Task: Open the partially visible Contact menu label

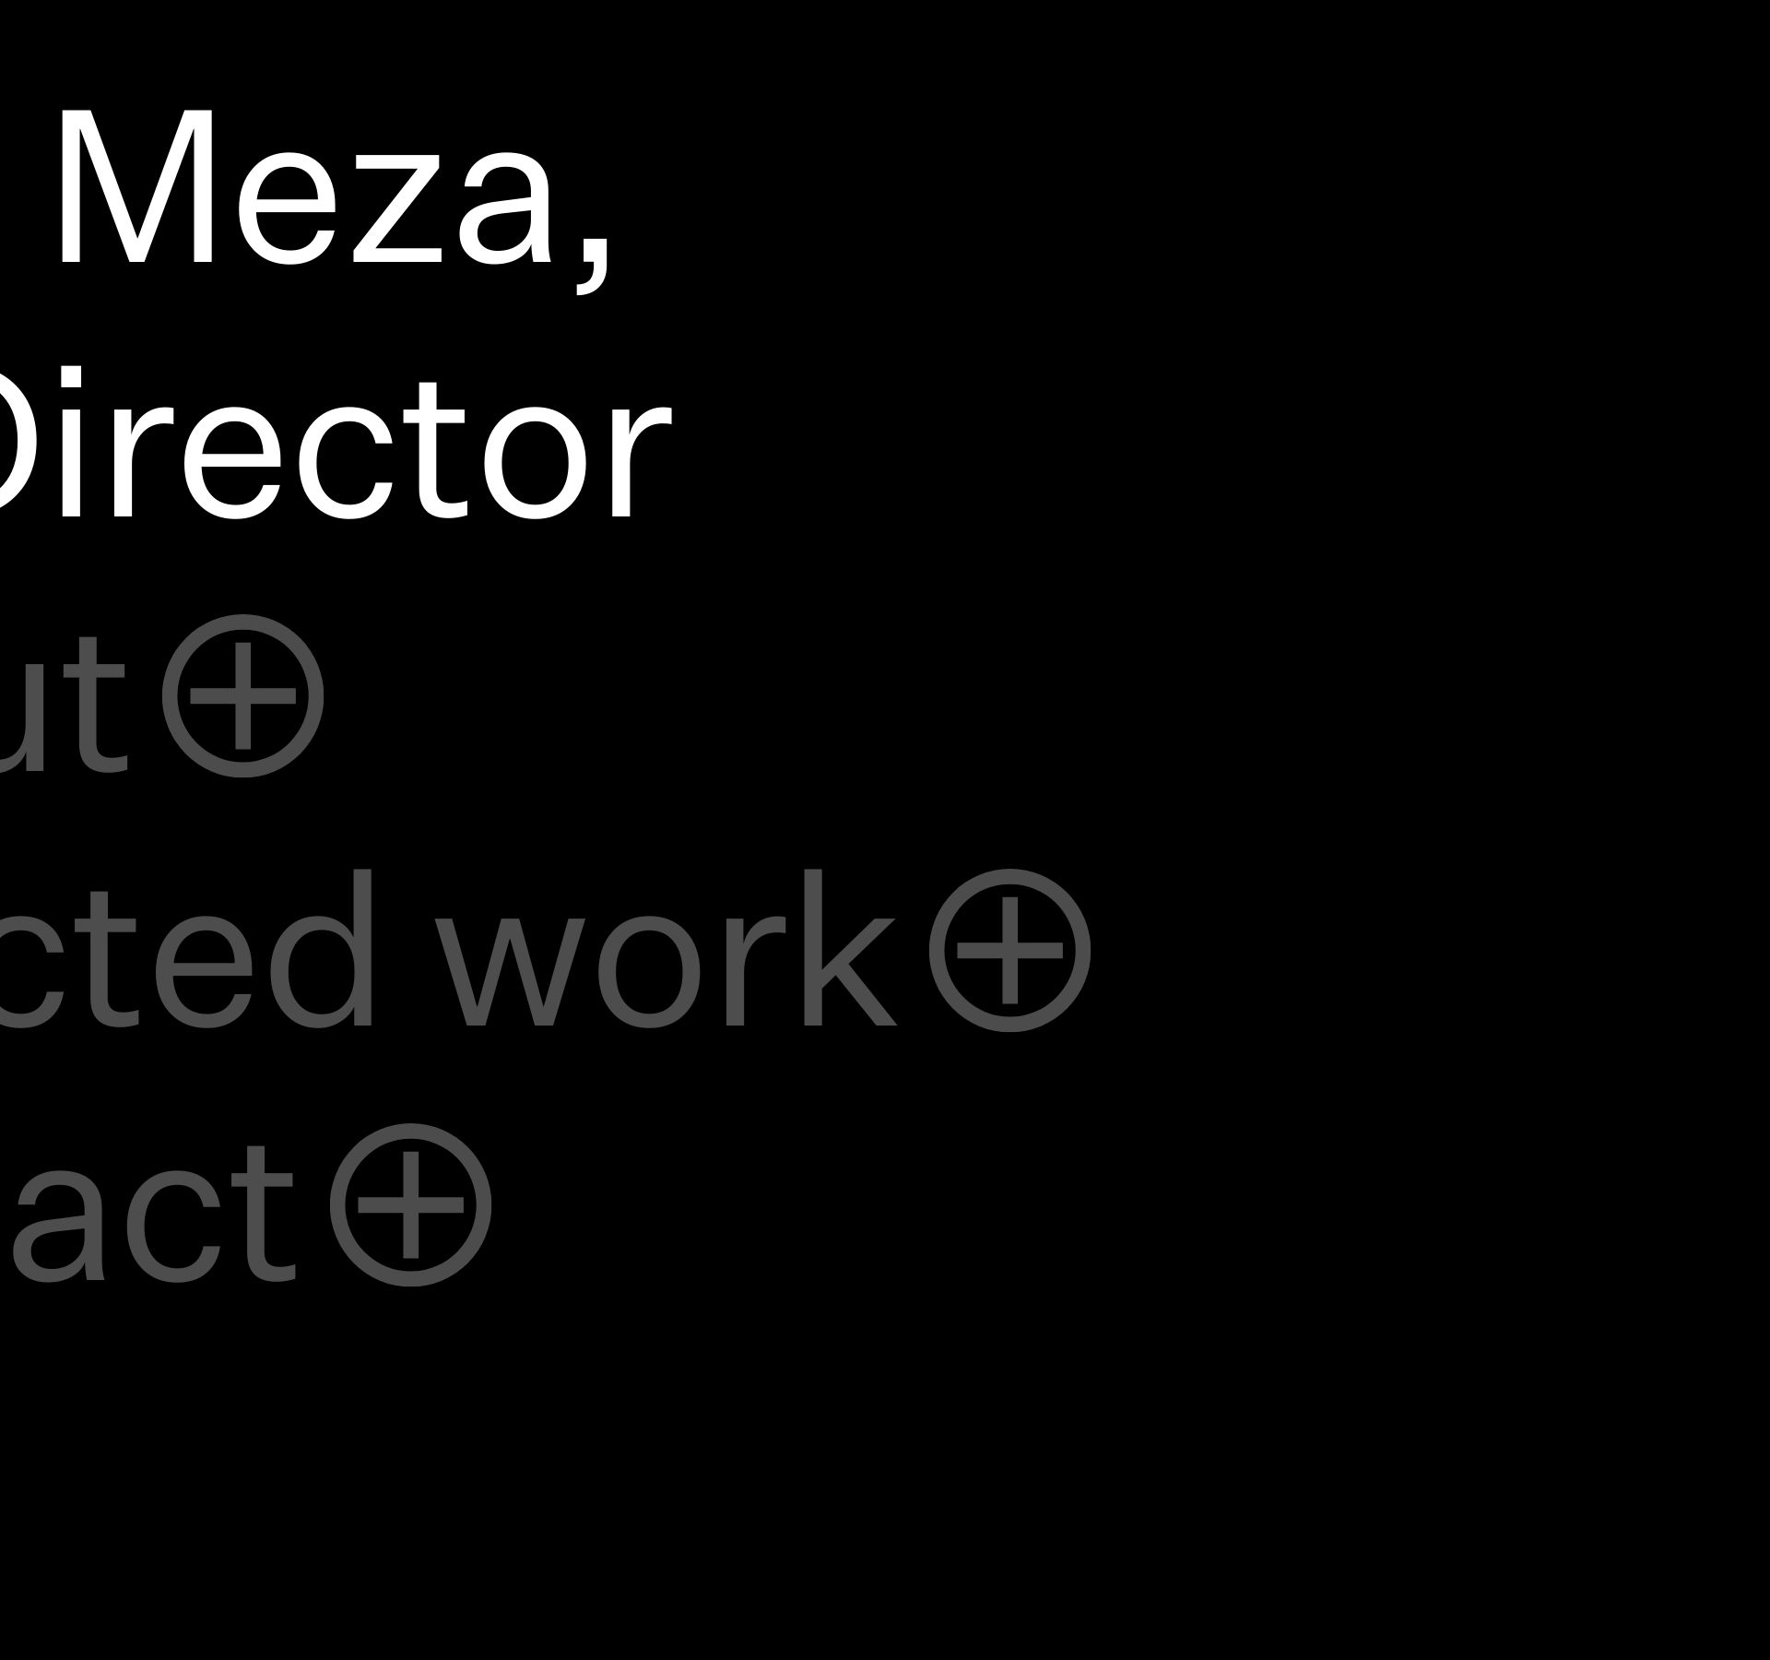Action: [147, 1217]
